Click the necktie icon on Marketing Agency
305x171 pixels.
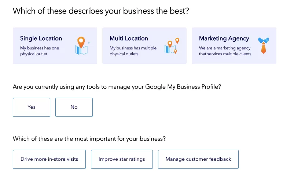(x=263, y=45)
